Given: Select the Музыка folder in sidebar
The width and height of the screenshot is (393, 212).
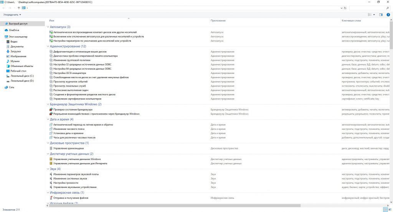Looking at the screenshot, I should (x=15, y=61).
